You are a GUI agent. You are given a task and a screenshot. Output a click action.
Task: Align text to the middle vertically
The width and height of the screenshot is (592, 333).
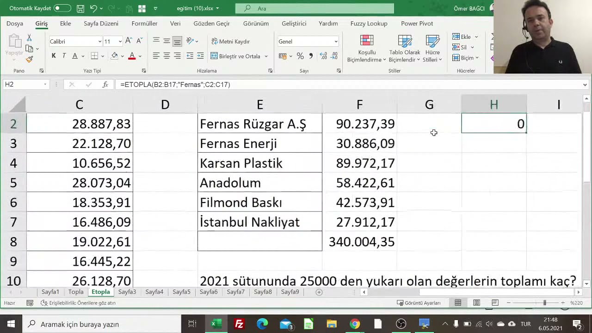[x=166, y=41]
